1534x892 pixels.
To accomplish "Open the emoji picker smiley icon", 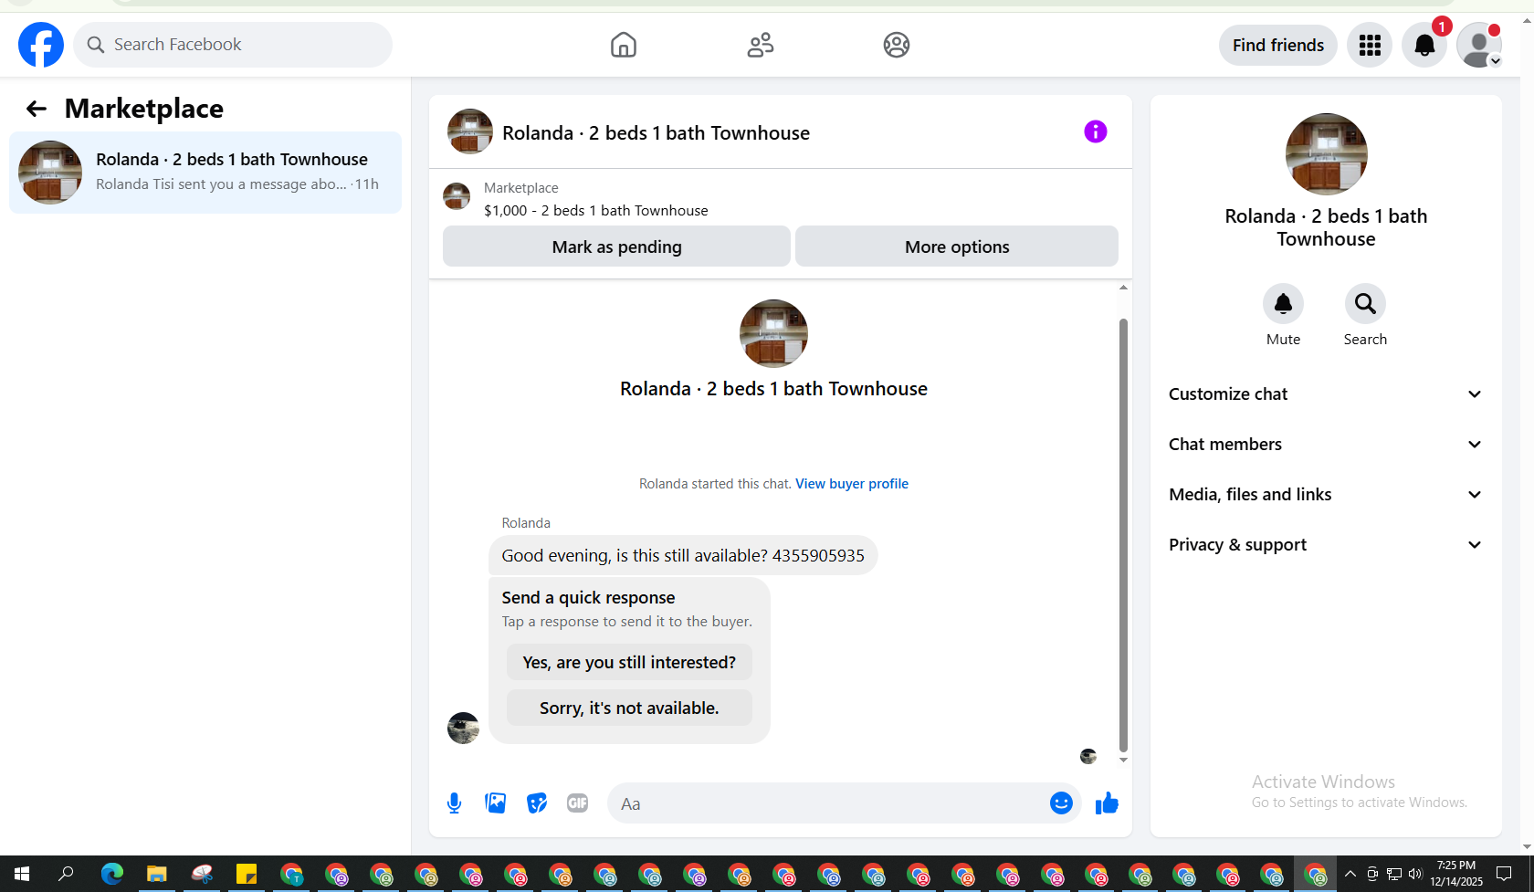I will (1061, 803).
